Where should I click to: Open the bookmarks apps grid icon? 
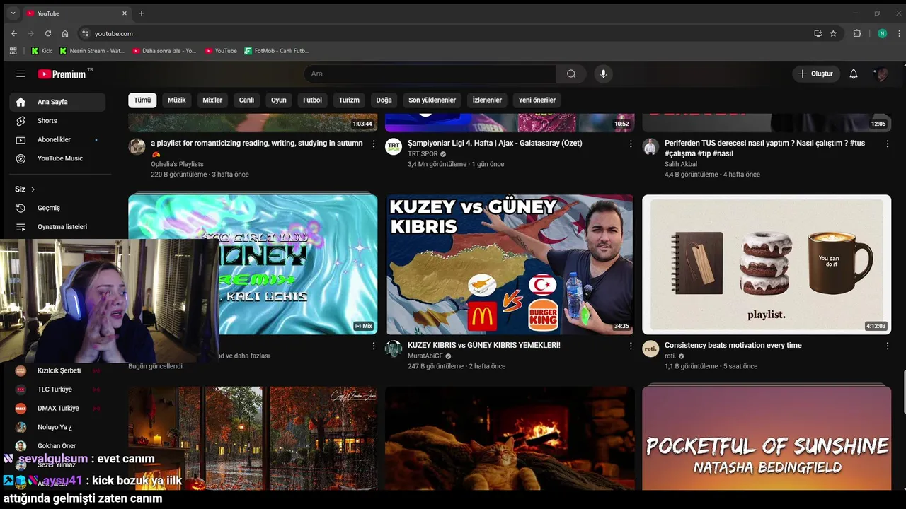[x=13, y=51]
